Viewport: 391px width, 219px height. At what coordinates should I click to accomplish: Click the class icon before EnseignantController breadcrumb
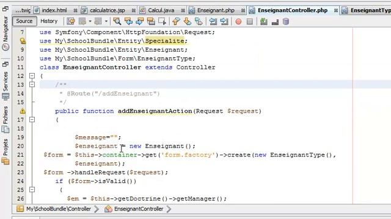[x=108, y=209]
